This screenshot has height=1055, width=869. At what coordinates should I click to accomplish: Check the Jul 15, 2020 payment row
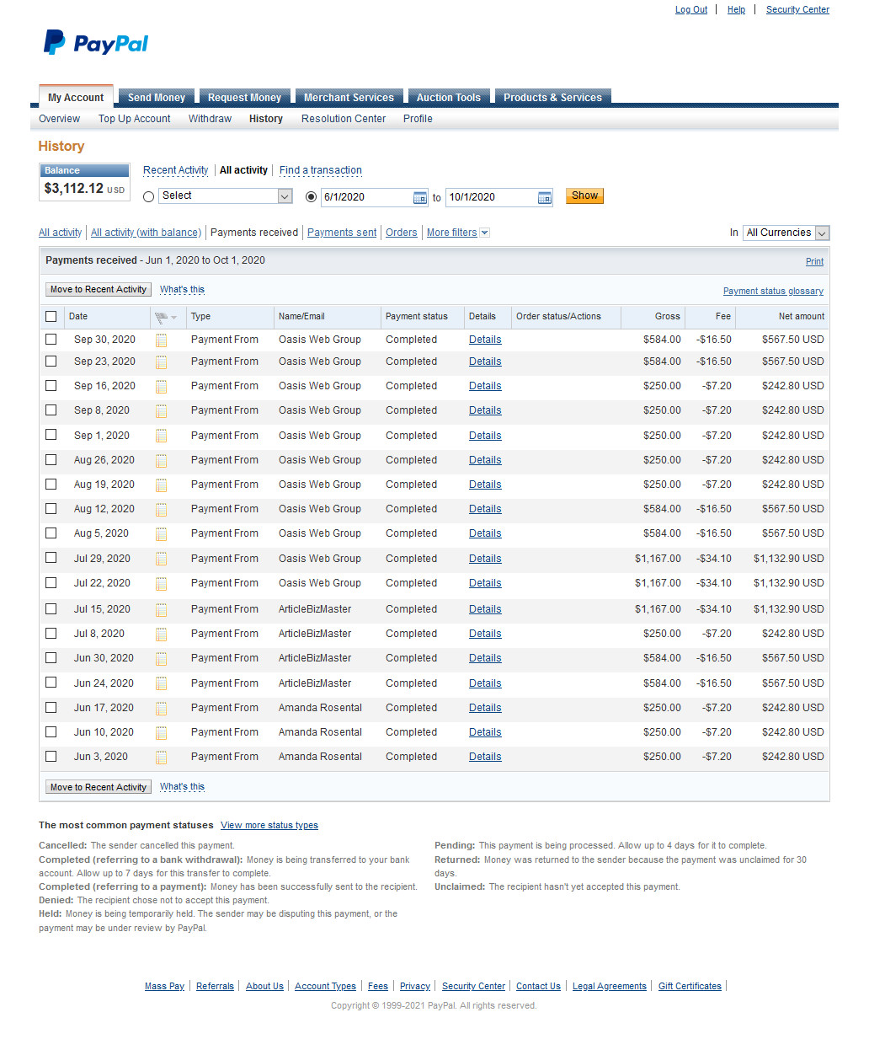(51, 608)
